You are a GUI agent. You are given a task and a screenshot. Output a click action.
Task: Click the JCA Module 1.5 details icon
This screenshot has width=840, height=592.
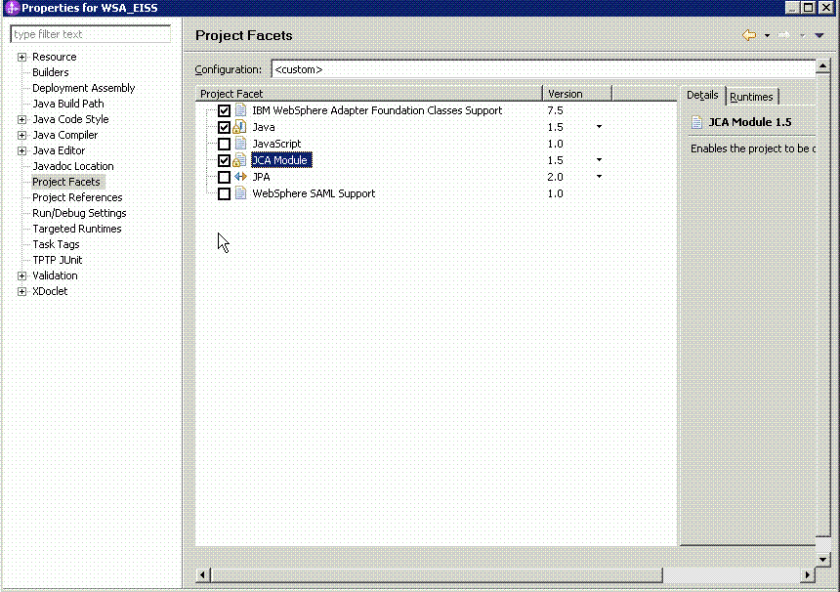tap(696, 122)
